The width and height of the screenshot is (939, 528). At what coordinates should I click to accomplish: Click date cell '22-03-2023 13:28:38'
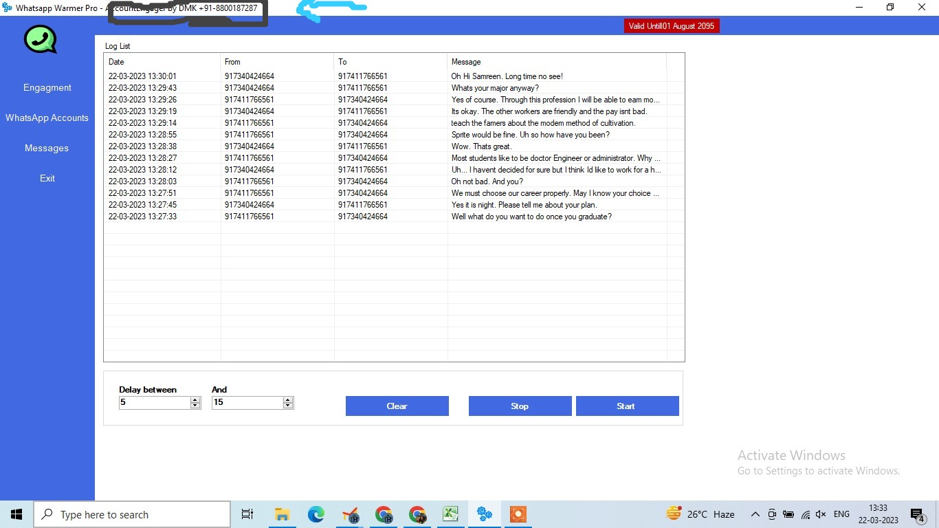click(142, 146)
